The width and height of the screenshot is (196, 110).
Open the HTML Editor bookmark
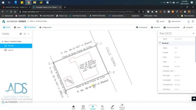coord(149,16)
